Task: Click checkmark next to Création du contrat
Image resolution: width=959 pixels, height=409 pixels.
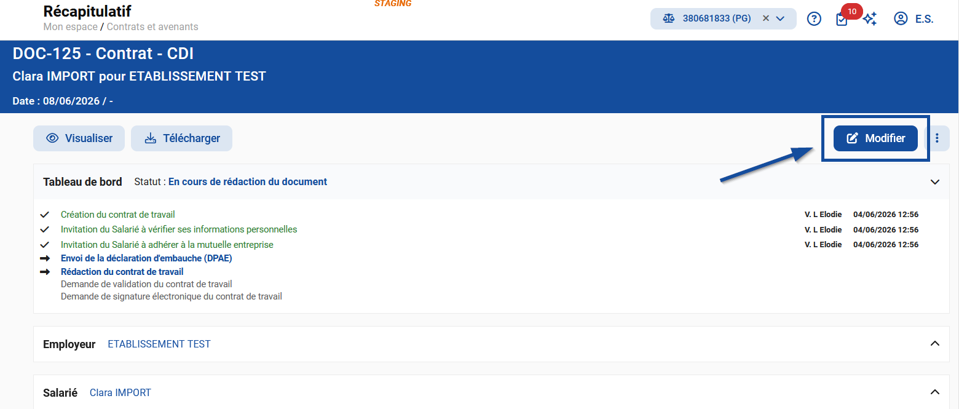Action: point(44,215)
